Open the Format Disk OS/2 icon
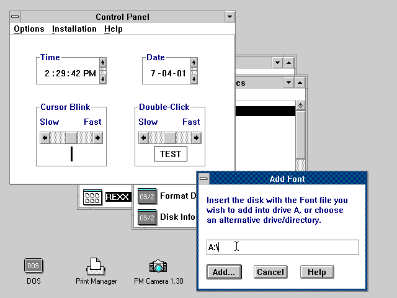Viewport: 397px width, 298px height. [x=147, y=196]
